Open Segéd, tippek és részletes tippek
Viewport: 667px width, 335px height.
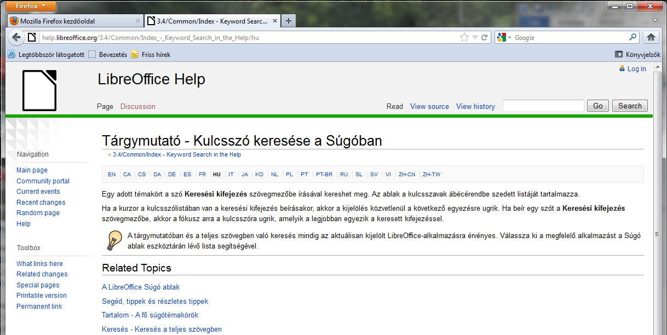[155, 301]
